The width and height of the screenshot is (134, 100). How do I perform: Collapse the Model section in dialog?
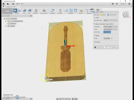pos(95,36)
